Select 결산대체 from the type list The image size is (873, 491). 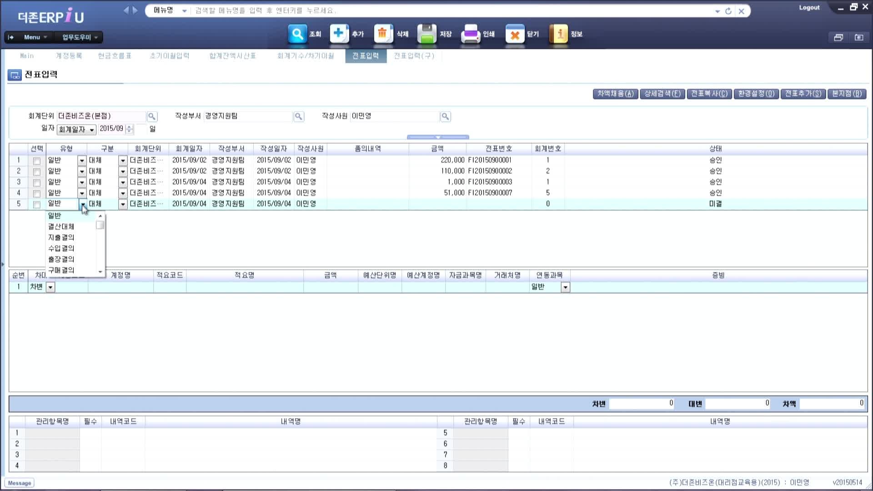click(x=61, y=226)
